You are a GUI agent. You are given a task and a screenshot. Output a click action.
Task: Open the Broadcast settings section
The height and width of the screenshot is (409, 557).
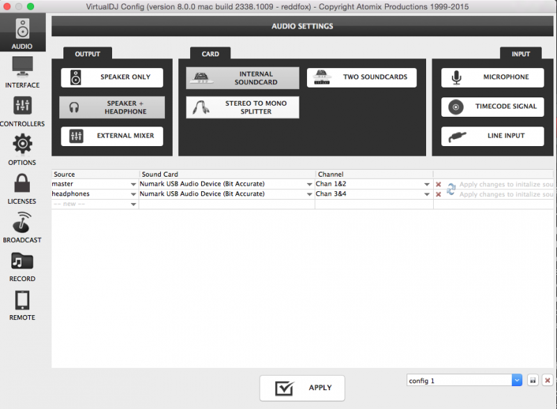pos(22,227)
